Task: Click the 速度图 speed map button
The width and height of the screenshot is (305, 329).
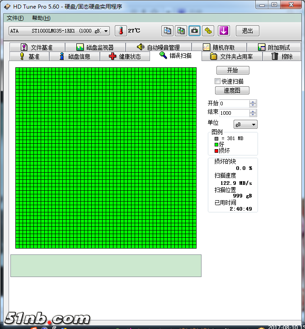Action: pyautogui.click(x=232, y=90)
